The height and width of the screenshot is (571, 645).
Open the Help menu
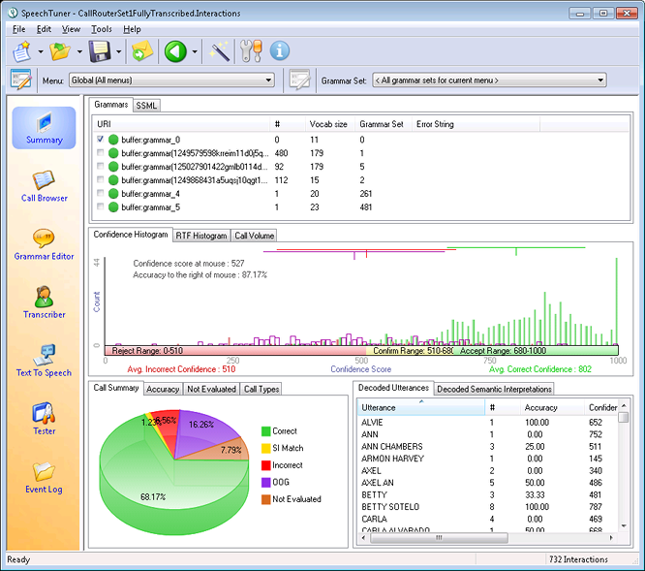[132, 29]
